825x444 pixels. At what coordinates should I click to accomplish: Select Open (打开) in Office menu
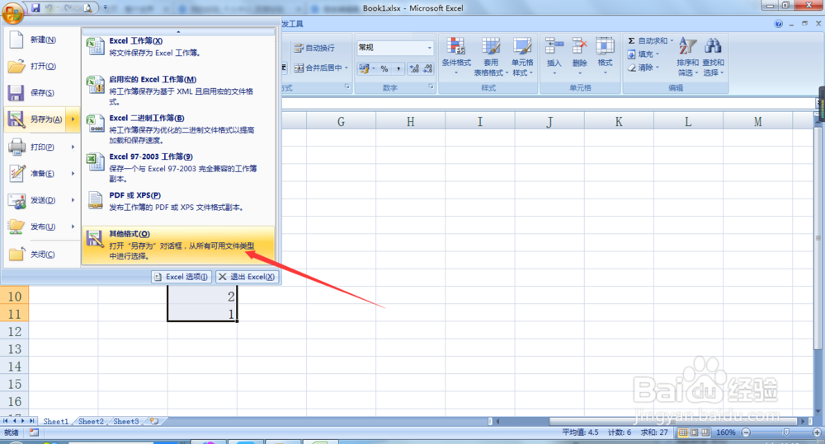click(x=41, y=66)
